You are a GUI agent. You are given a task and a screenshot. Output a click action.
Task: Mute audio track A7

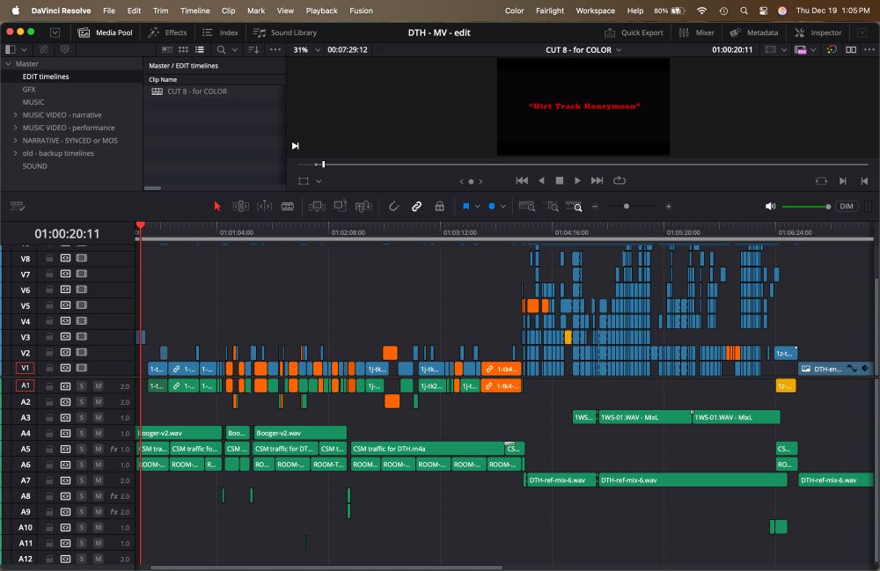click(99, 480)
